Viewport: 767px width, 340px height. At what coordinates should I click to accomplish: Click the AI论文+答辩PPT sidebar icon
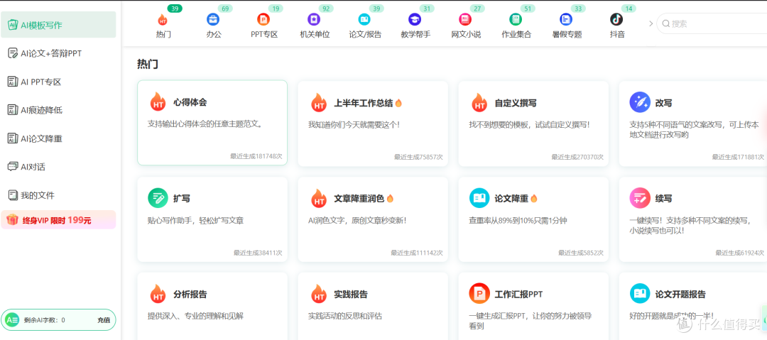click(13, 53)
